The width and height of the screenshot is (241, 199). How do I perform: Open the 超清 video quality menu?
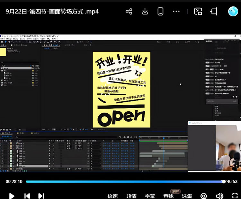[131, 196]
